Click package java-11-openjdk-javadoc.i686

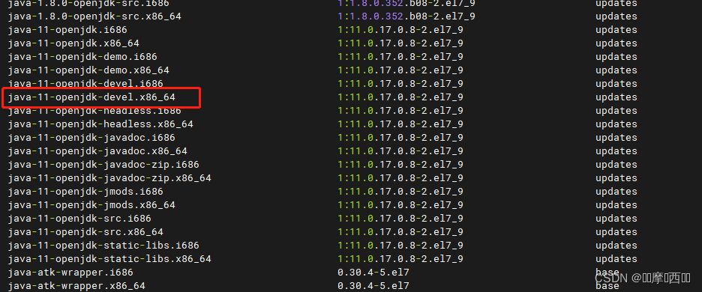(91, 138)
